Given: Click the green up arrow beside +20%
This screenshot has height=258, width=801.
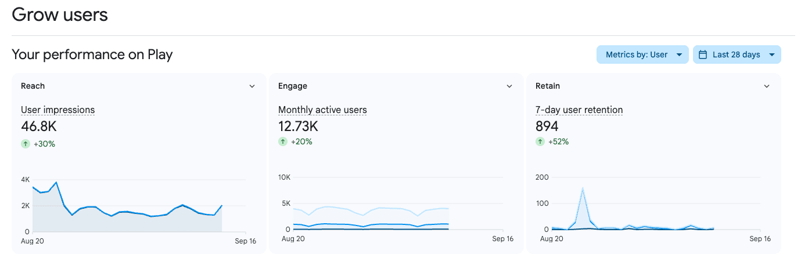Looking at the screenshot, I should [282, 141].
